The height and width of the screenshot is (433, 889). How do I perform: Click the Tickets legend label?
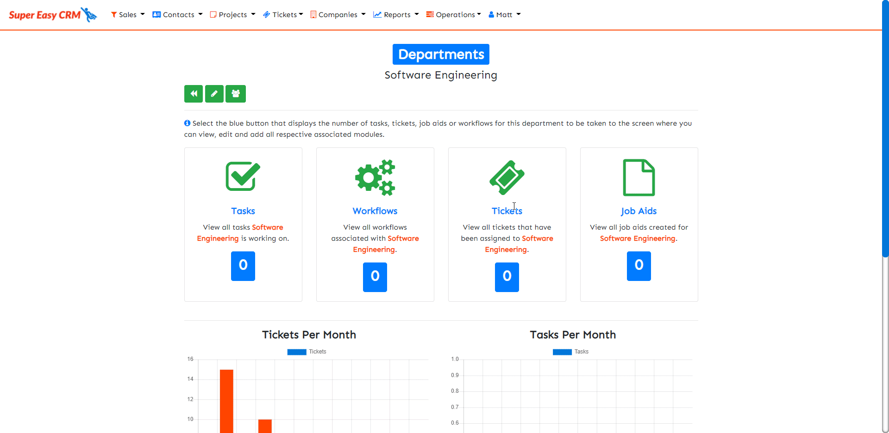coord(318,352)
